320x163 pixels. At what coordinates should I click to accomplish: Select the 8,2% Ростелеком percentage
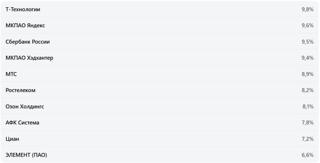307,90
